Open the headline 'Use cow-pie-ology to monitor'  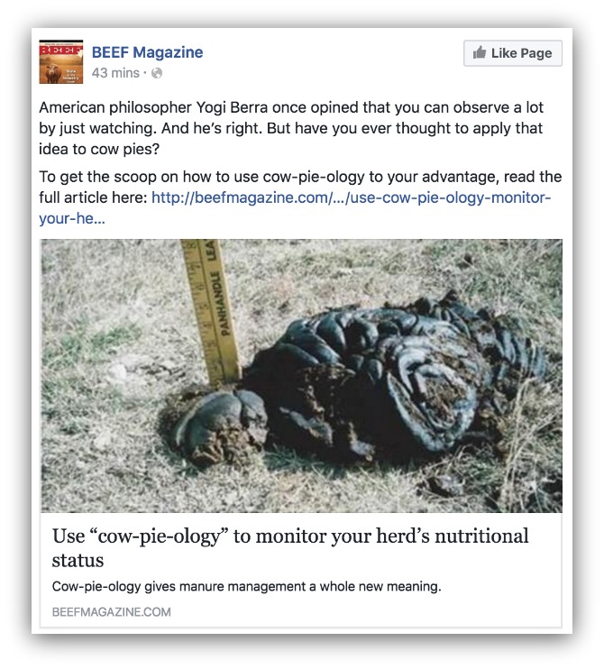pos(290,536)
